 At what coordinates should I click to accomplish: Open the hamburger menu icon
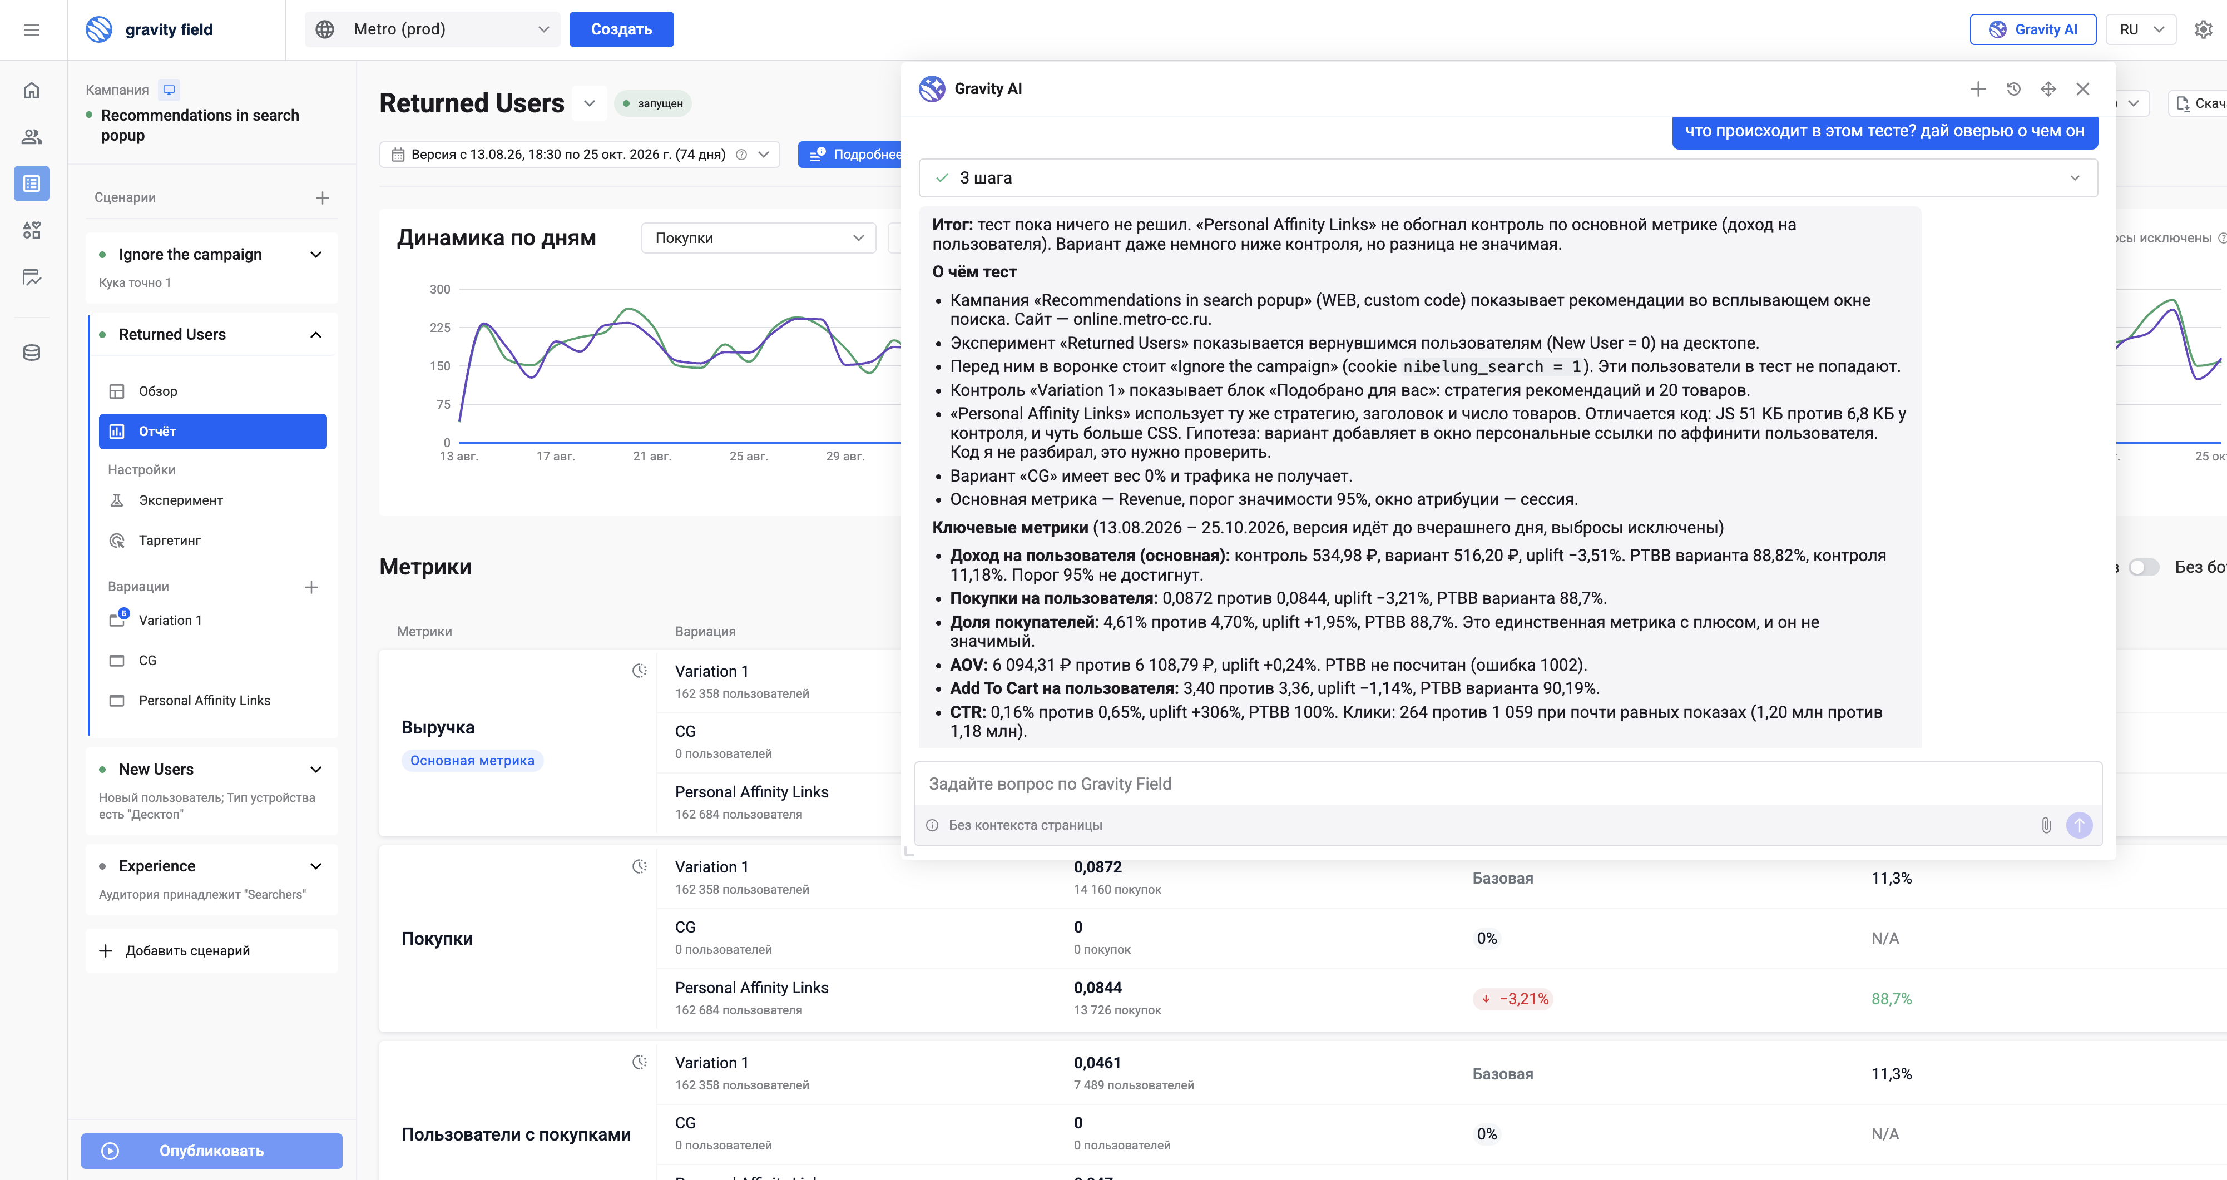[32, 29]
